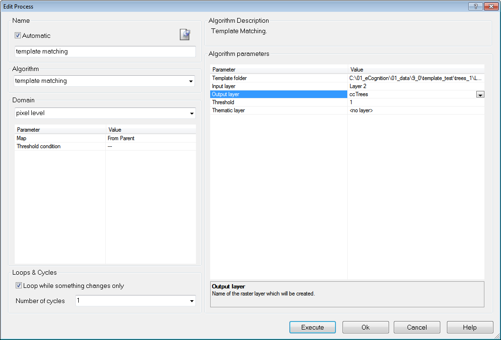Click the Cancel button

(x=417, y=327)
